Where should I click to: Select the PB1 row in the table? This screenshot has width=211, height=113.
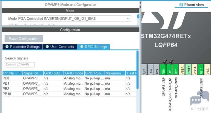[69, 84]
